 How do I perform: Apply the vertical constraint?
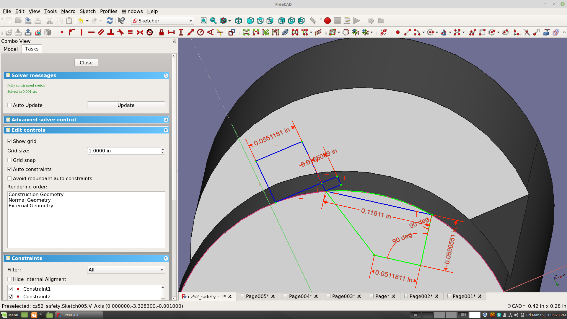[x=82, y=32]
